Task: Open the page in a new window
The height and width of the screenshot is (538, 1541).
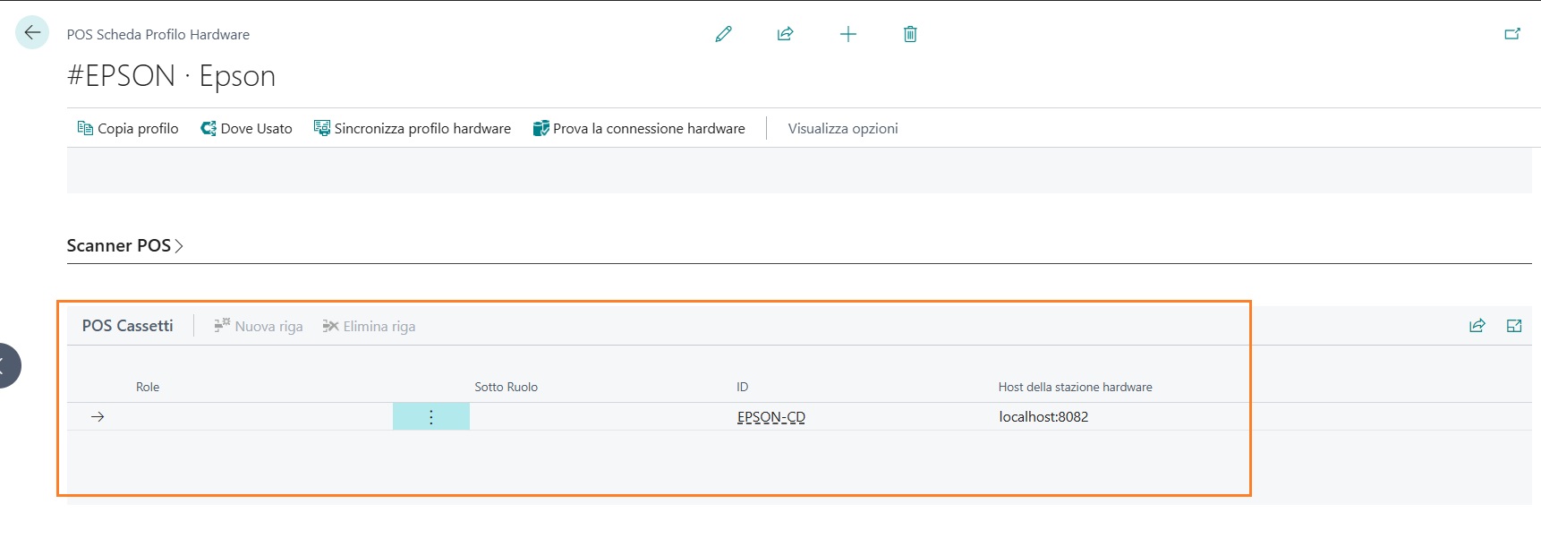Action: 1512,34
